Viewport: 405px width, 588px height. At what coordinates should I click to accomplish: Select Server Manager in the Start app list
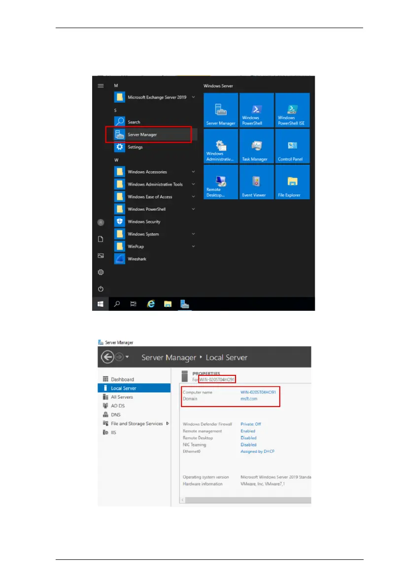[x=155, y=135]
